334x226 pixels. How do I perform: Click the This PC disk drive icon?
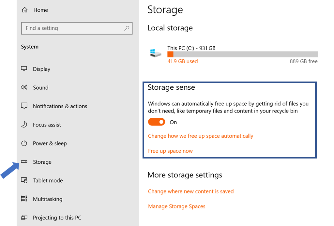pyautogui.click(x=155, y=53)
